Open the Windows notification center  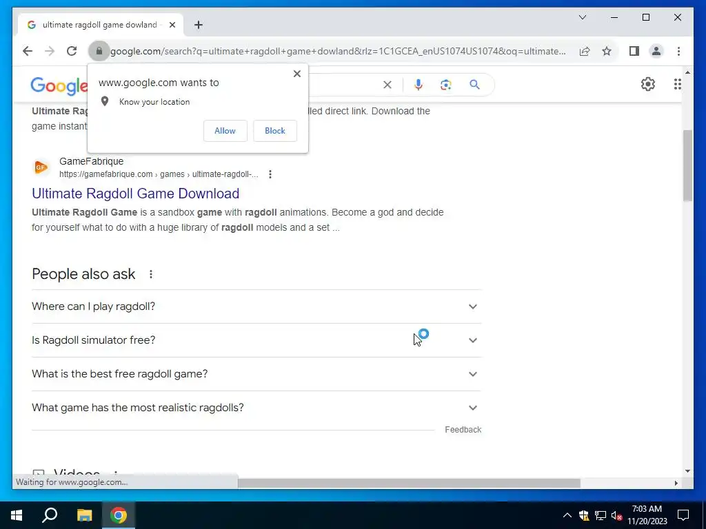click(x=683, y=515)
